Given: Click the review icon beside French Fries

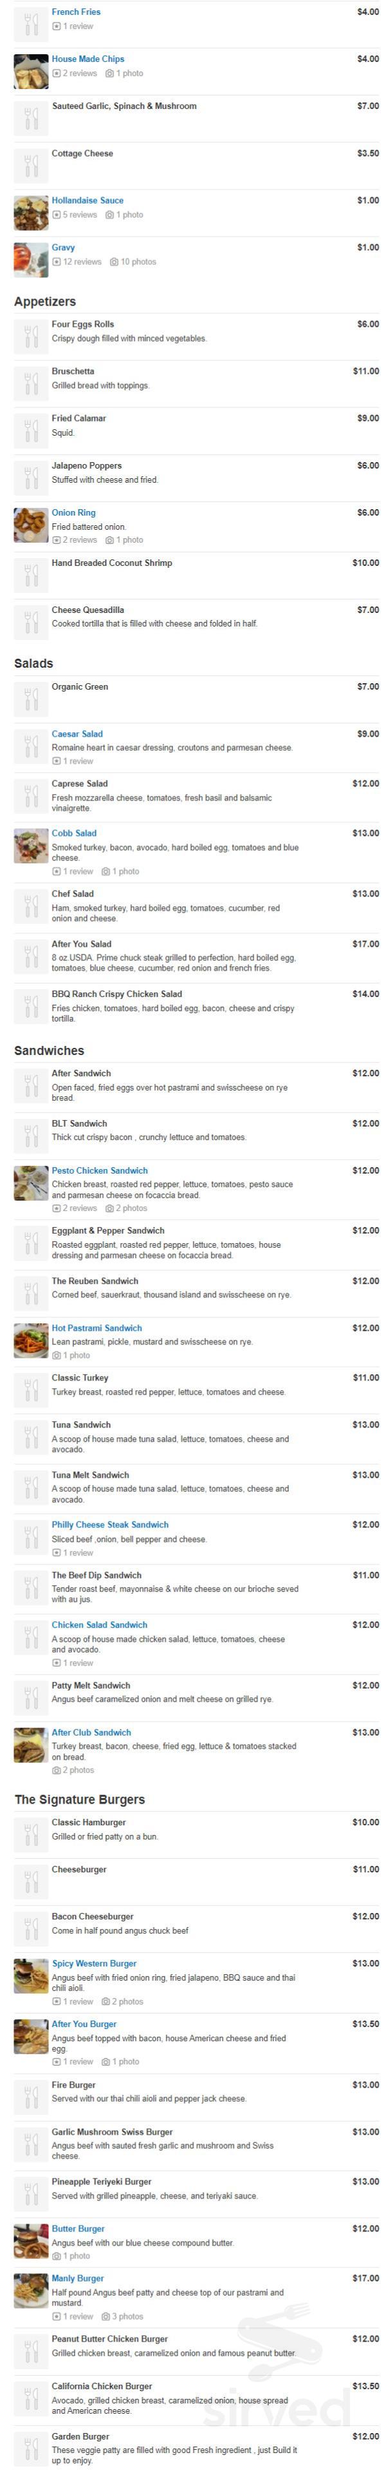Looking at the screenshot, I should point(57,27).
